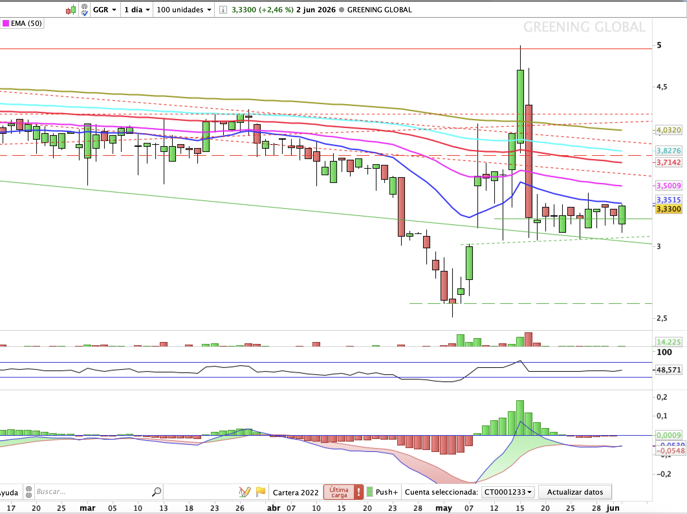Select the EMA (50) indicator label
The width and height of the screenshot is (687, 514).
coord(26,23)
